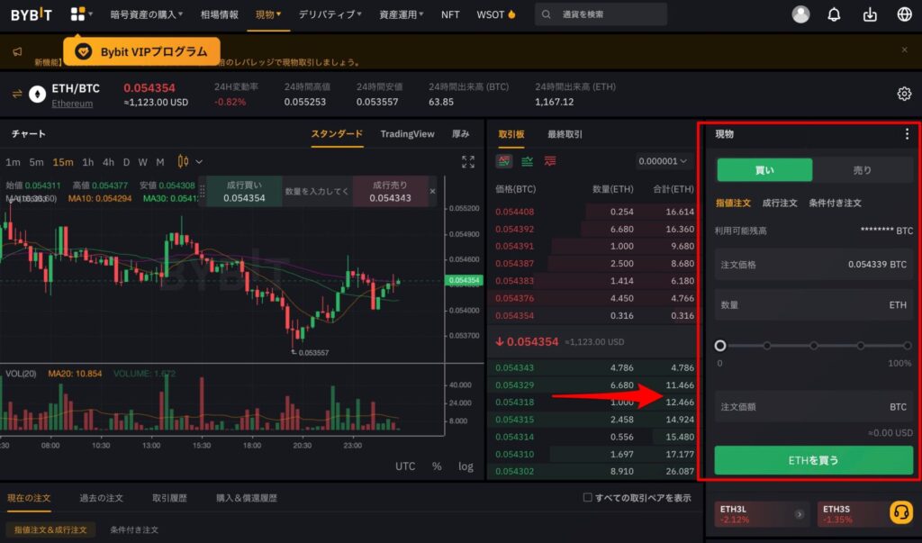The width and height of the screenshot is (922, 543).
Task: Switch to 最終取引 tab
Action: 565,134
